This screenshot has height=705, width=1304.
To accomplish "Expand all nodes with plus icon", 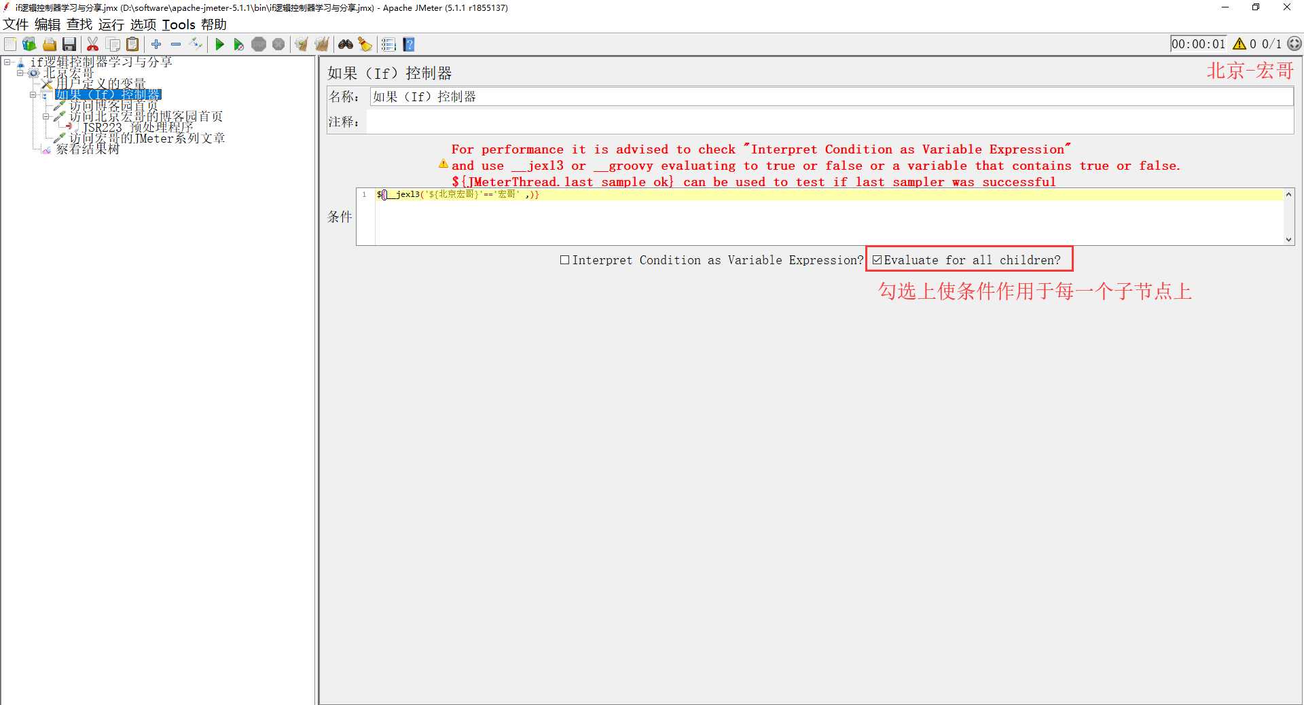I will click(156, 44).
